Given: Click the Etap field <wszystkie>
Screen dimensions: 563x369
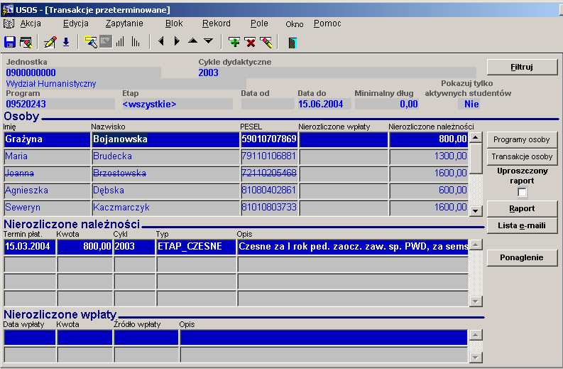Looking at the screenshot, I should pos(177,104).
